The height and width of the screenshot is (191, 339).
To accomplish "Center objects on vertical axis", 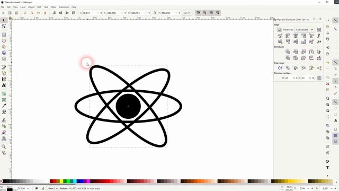I will [x=296, y=36].
